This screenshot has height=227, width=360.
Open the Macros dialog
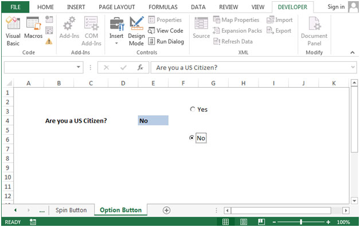pos(33,28)
